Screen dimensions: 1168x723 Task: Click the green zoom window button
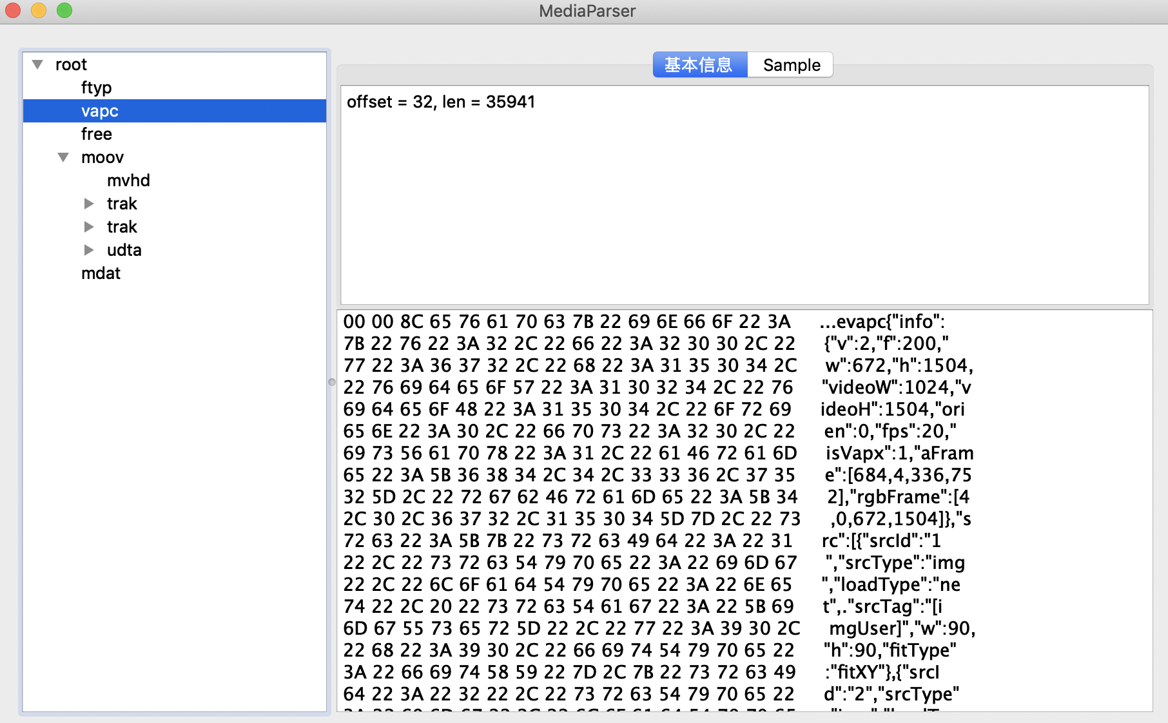coord(64,10)
